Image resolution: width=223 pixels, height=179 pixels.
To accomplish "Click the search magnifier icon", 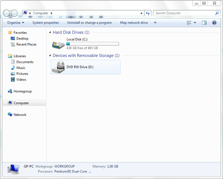I will point(217,13).
